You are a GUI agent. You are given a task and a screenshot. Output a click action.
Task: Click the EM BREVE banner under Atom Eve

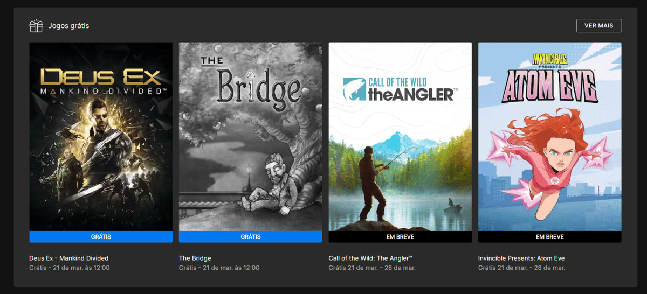point(550,237)
